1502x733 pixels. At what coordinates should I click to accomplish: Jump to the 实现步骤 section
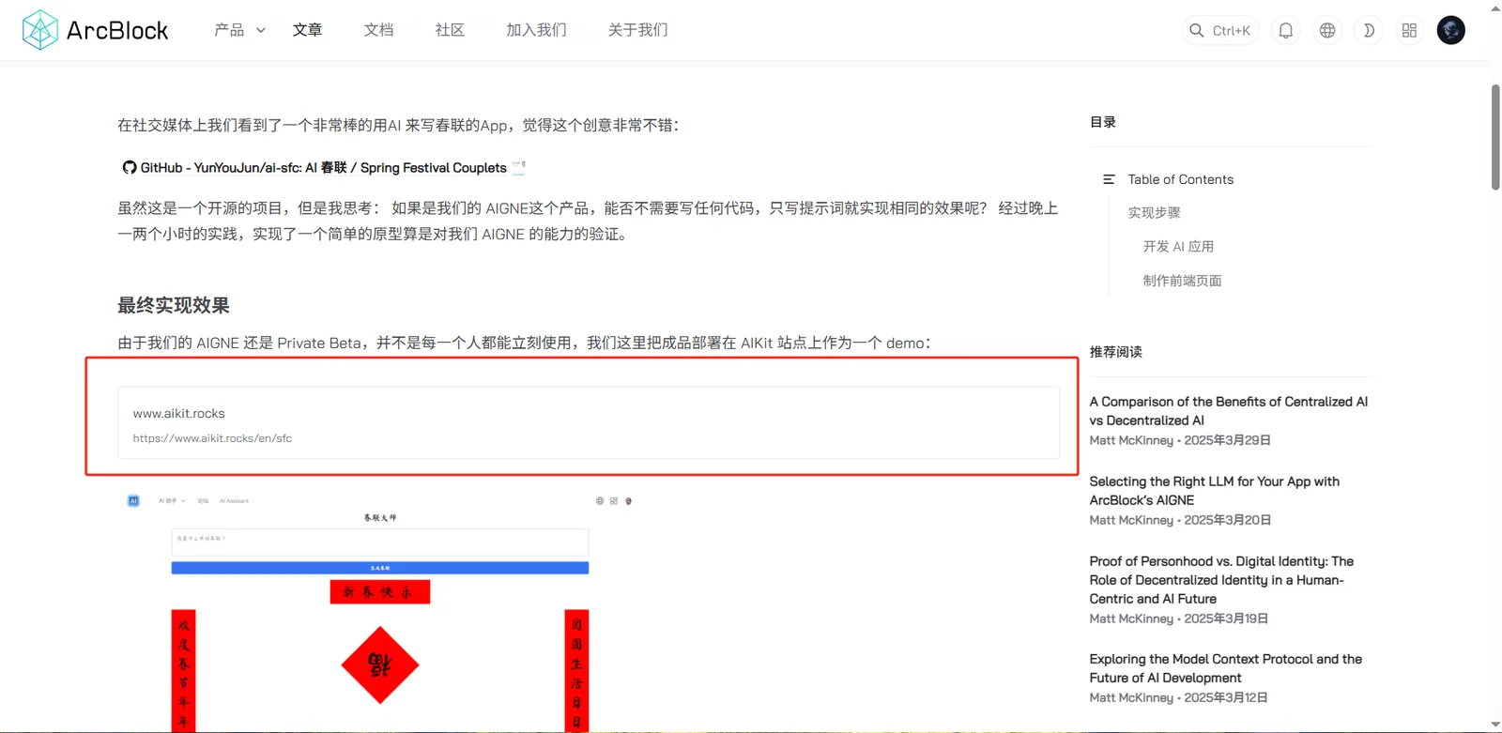tap(1154, 213)
